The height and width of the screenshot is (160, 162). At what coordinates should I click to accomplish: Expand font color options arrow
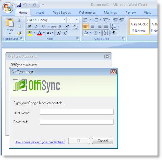pos(44,33)
